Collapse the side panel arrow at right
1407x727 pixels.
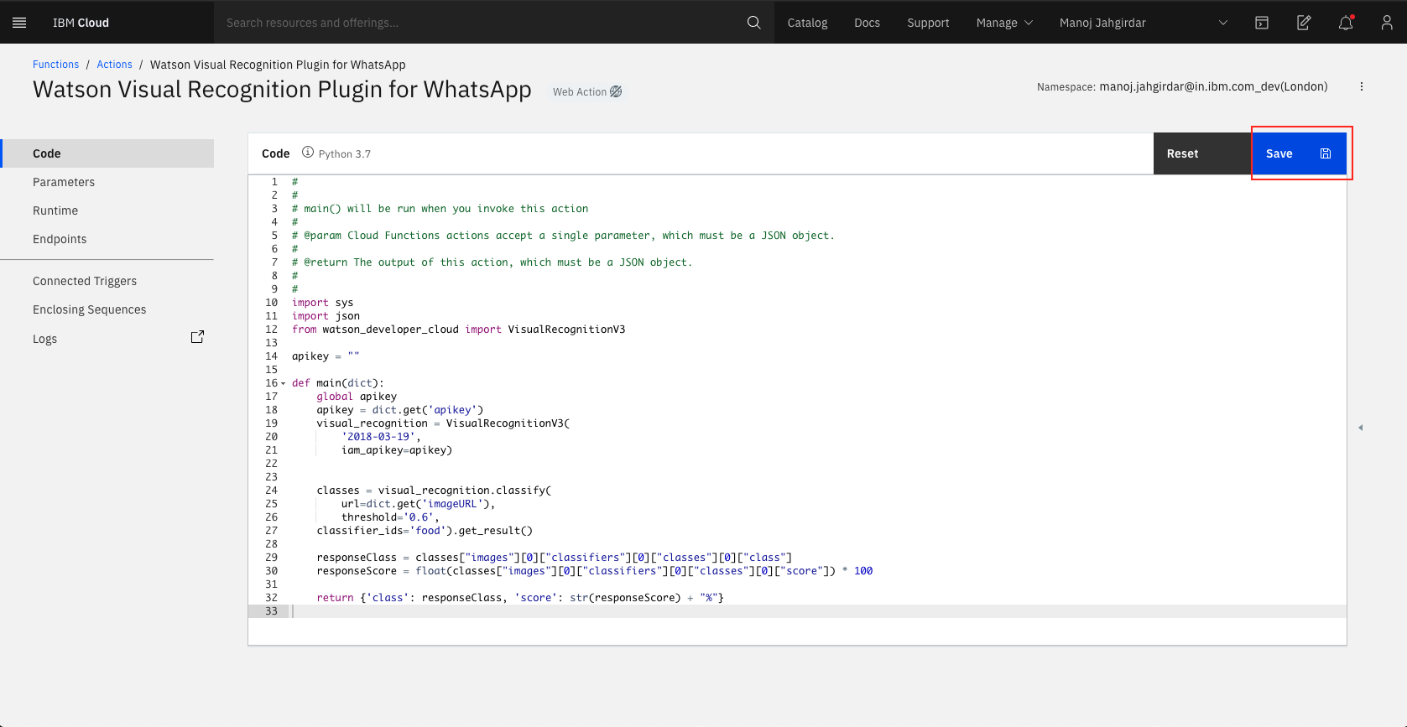point(1360,428)
